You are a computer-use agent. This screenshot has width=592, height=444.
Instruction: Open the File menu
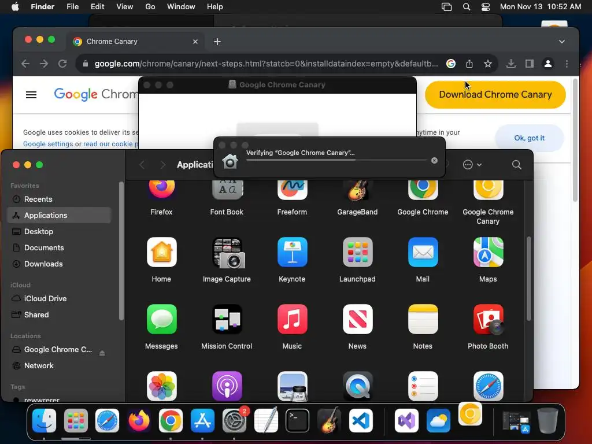72,7
